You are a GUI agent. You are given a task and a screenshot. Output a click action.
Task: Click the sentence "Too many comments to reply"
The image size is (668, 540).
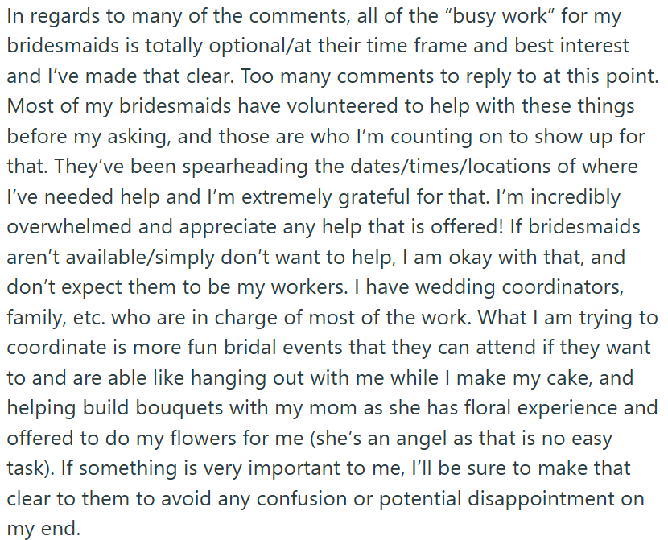pyautogui.click(x=377, y=76)
